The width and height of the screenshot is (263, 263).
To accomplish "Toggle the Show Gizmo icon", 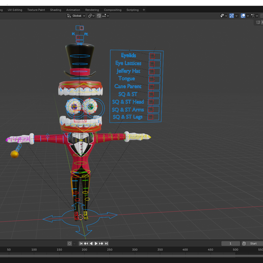I will pyautogui.click(x=231, y=16).
